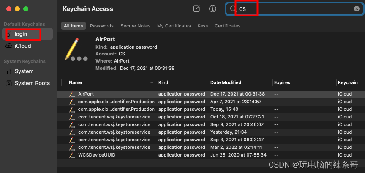Click the new keychain item compose icon
Viewport: 365px width, 173px height.
point(197,9)
